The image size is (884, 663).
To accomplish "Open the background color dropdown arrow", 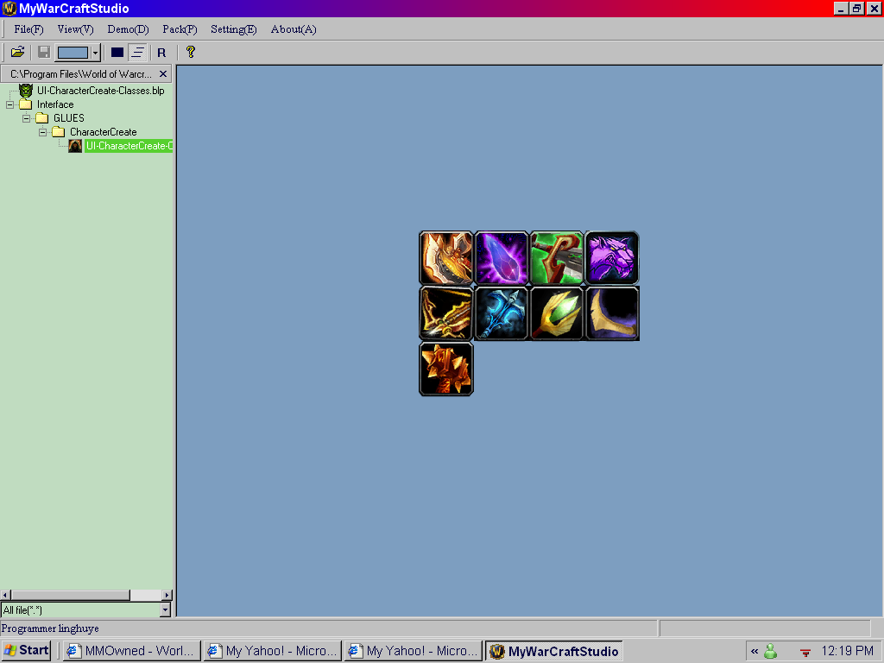I will pyautogui.click(x=95, y=53).
